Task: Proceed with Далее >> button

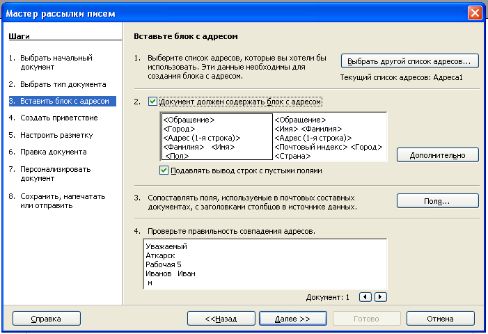Action: coord(293,319)
